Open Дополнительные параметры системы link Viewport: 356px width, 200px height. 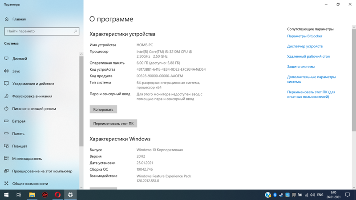coord(311,80)
